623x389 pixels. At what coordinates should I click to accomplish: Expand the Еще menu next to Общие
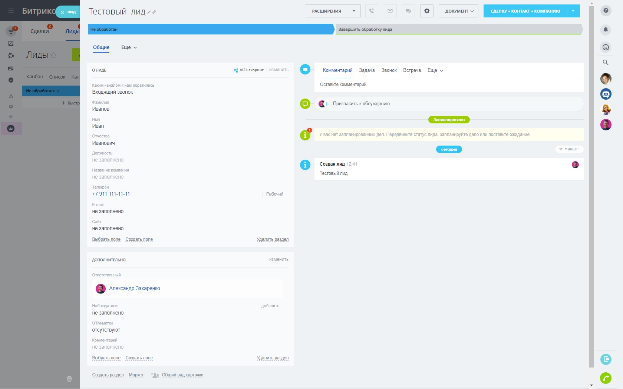pos(129,47)
